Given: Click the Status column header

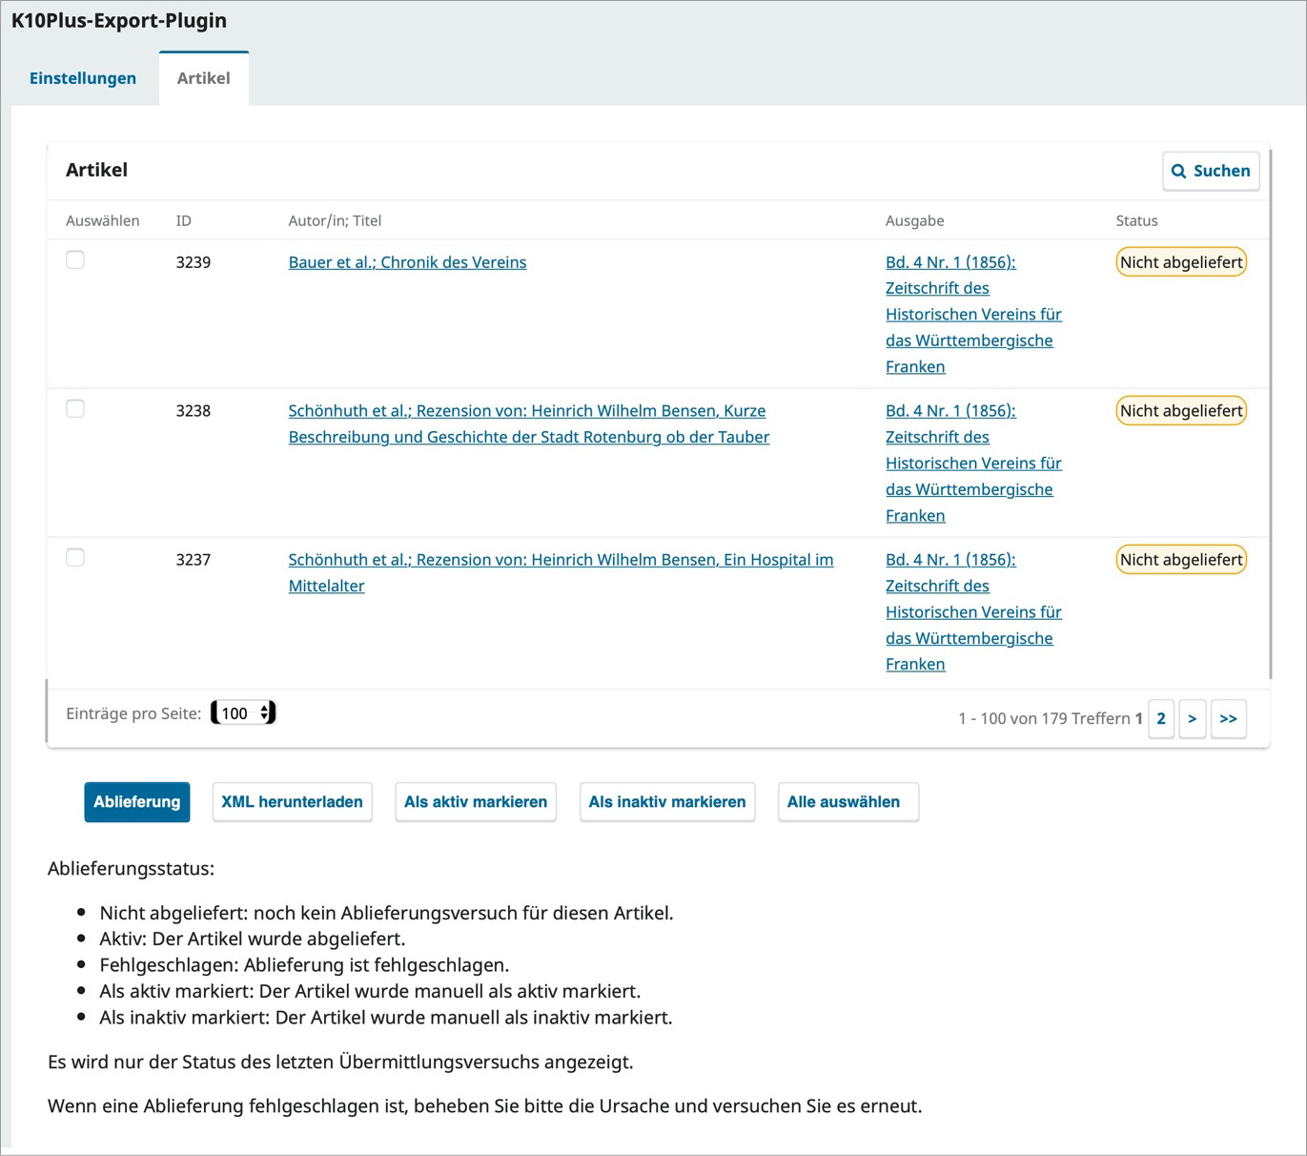Looking at the screenshot, I should [1136, 220].
